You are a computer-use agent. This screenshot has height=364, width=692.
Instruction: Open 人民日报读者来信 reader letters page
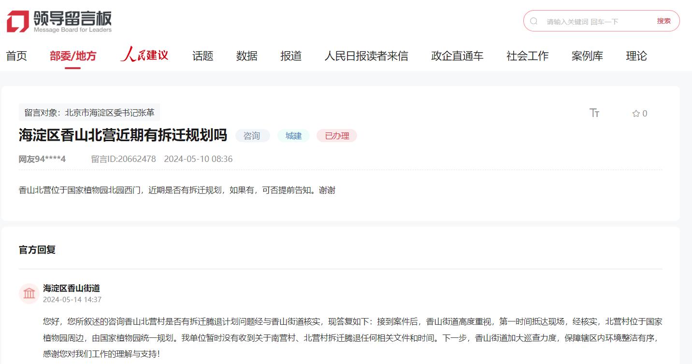[x=366, y=56]
